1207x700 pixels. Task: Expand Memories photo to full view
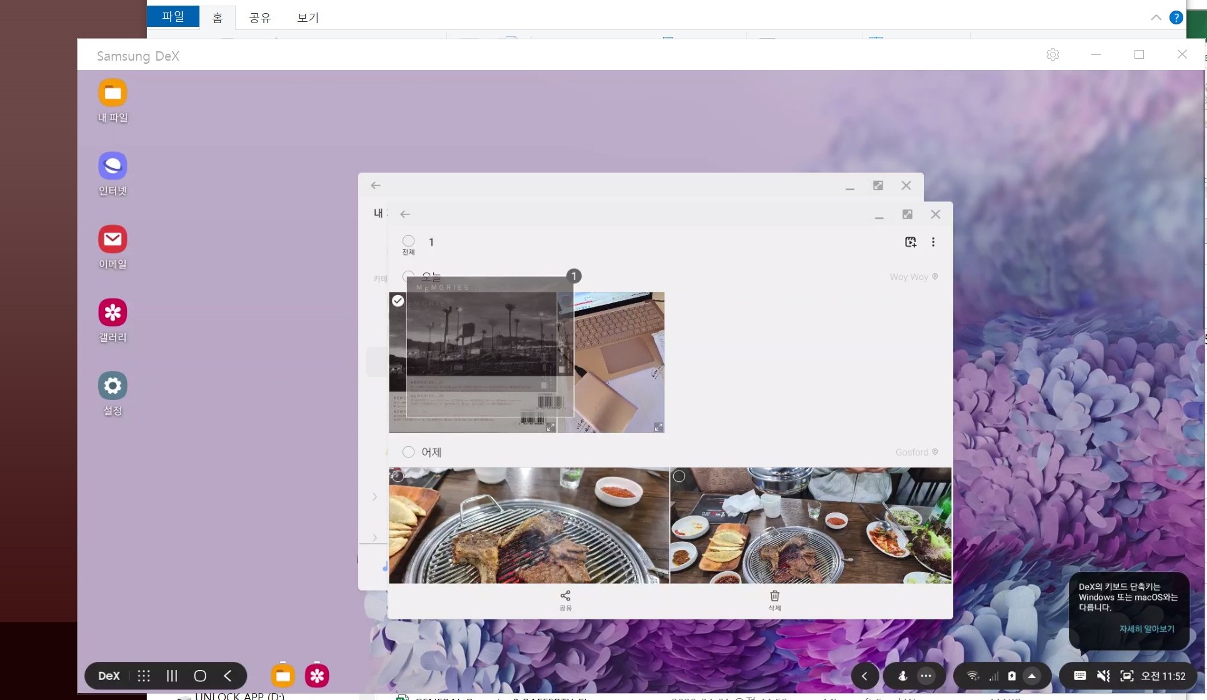coord(550,427)
